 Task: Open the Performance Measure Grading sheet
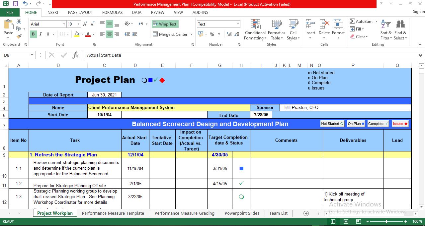[x=184, y=213]
